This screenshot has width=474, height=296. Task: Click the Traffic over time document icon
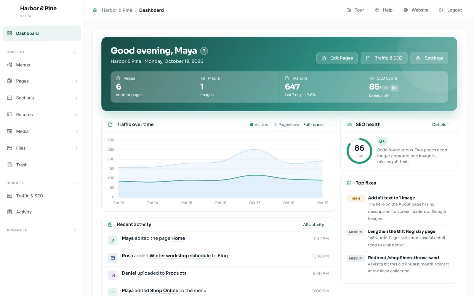[110, 125]
